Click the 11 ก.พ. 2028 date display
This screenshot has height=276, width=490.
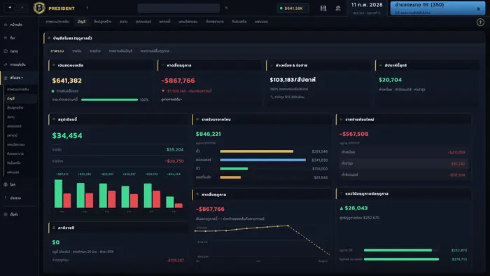367,5
